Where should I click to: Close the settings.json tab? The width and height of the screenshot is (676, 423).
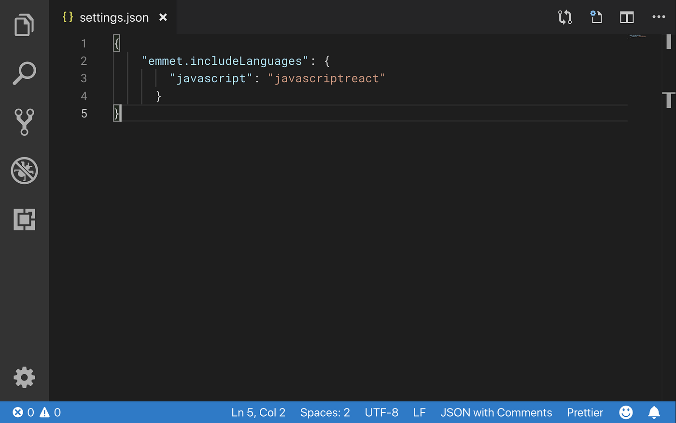click(163, 17)
